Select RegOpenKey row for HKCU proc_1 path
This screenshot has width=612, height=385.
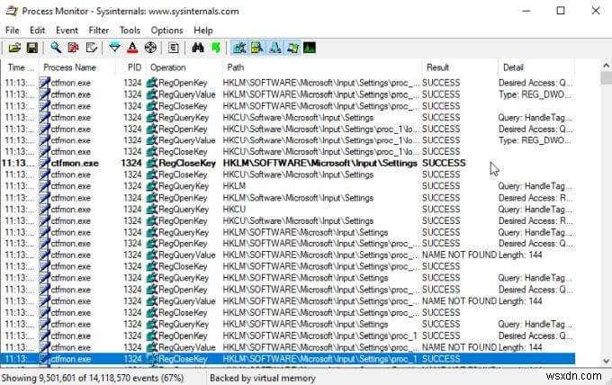click(x=287, y=129)
